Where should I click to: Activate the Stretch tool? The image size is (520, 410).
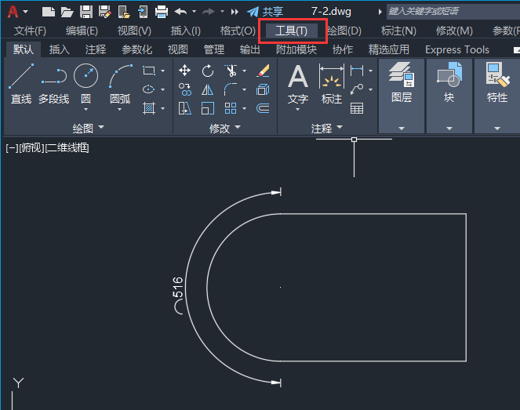coord(185,108)
